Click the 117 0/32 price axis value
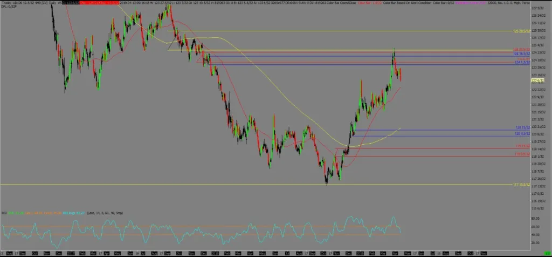Screen dimensions: 552x257 [x=537, y=193]
